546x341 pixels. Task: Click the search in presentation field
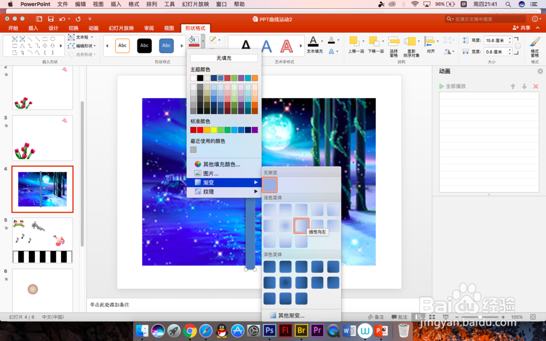point(485,19)
